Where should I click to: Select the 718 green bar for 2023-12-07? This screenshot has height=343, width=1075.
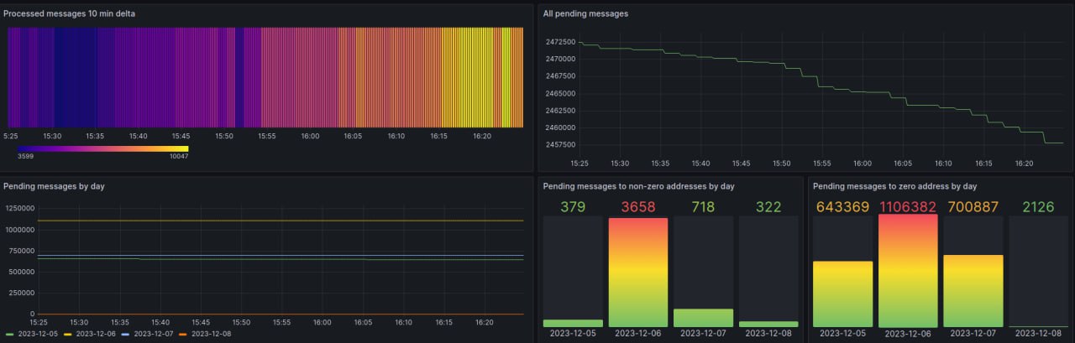704,318
